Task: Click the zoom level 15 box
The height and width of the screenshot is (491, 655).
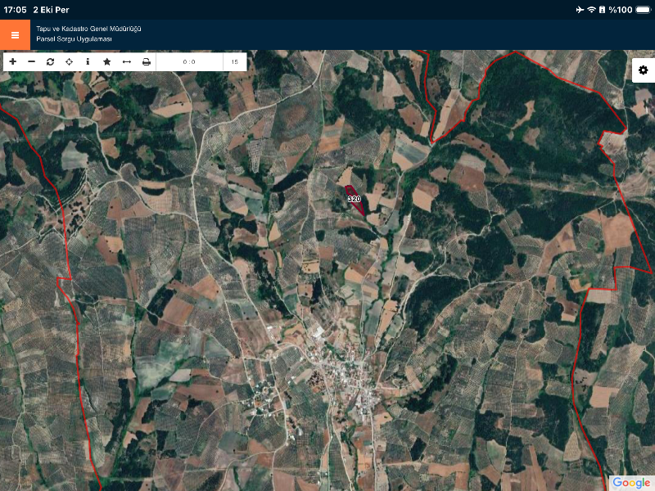Action: click(x=235, y=61)
